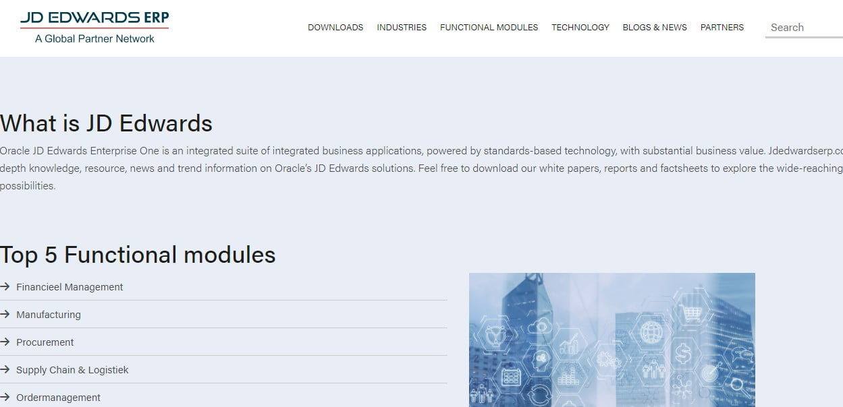Click the arrow icon beside Ordermanagement
Viewport: 843px width, 407px height.
click(5, 398)
